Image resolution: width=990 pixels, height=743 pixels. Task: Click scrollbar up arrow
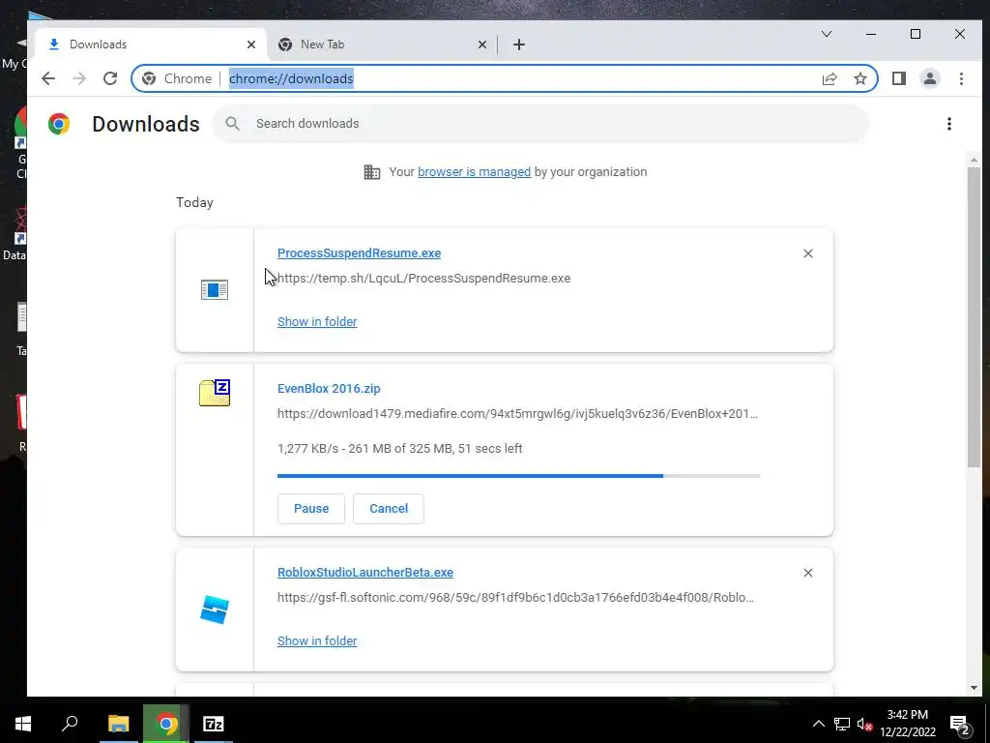[974, 160]
